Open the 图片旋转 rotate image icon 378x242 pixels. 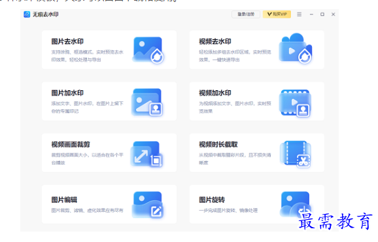click(x=296, y=204)
